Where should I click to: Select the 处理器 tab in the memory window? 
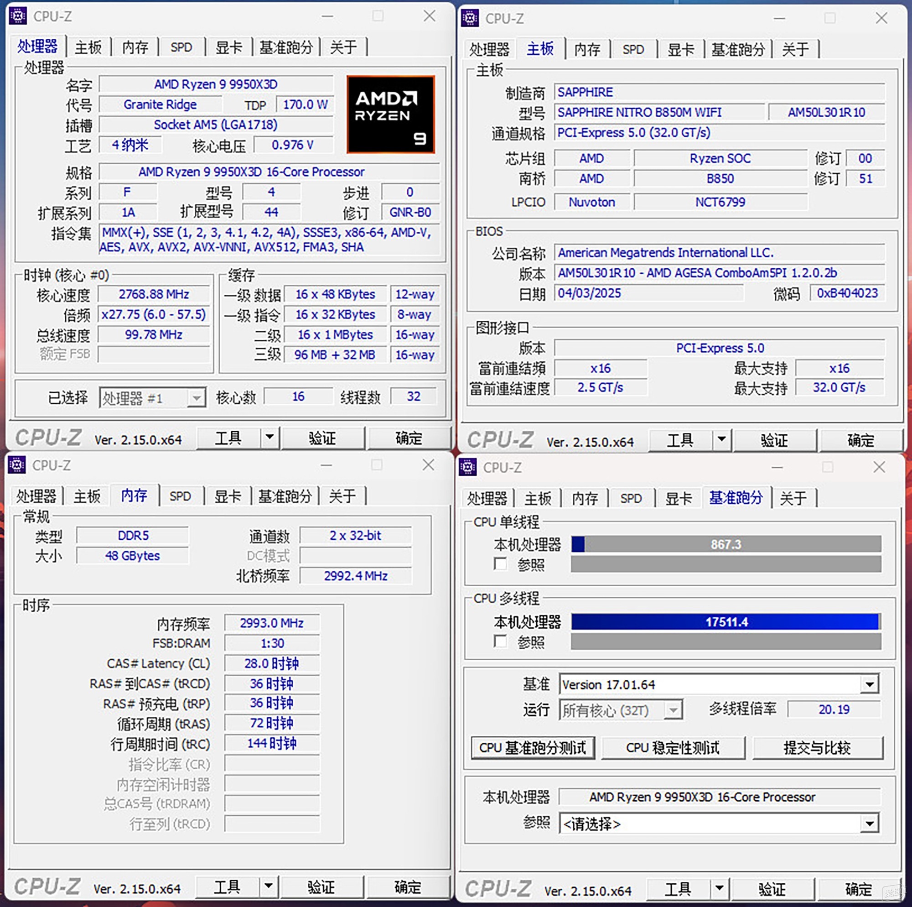point(36,496)
